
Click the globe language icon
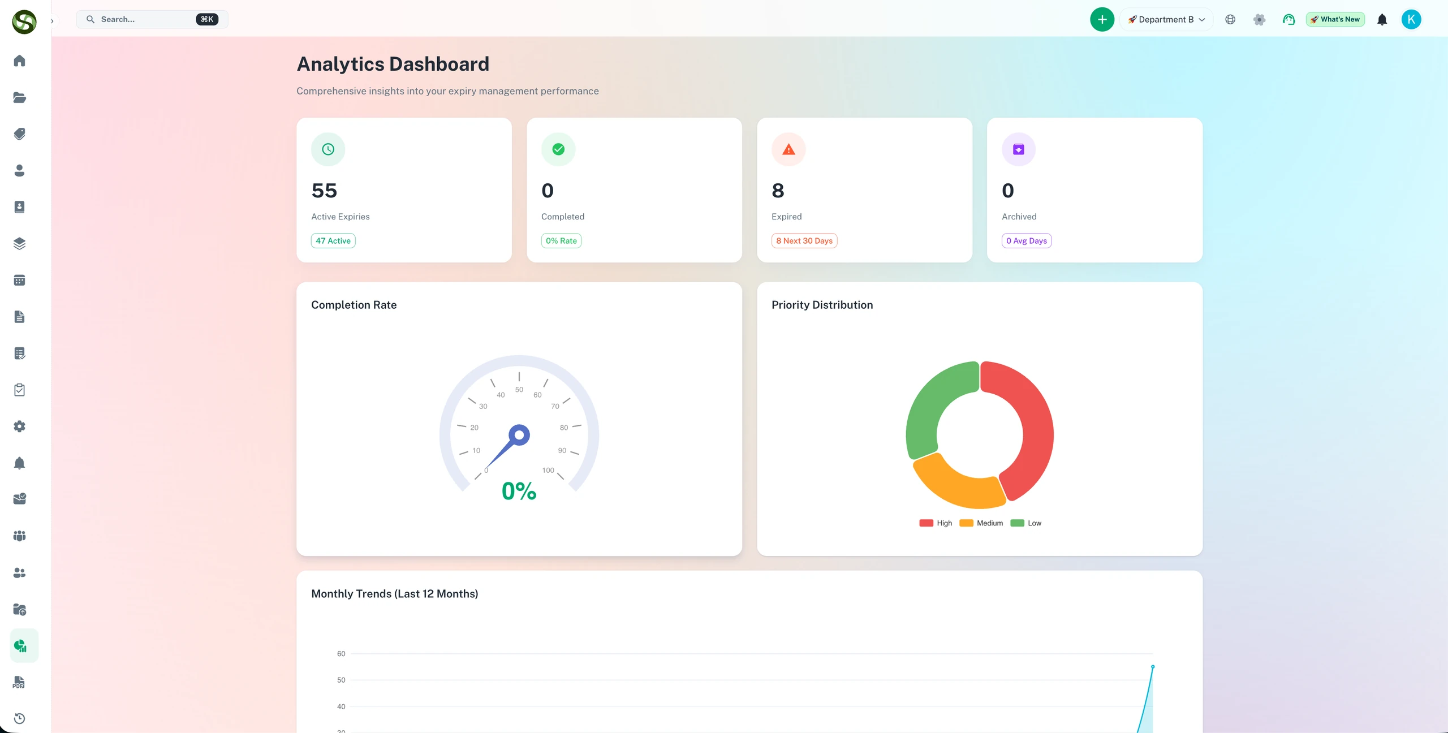pos(1230,19)
